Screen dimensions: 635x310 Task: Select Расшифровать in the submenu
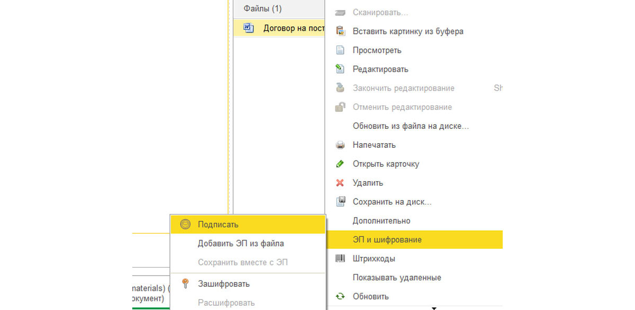click(248, 303)
